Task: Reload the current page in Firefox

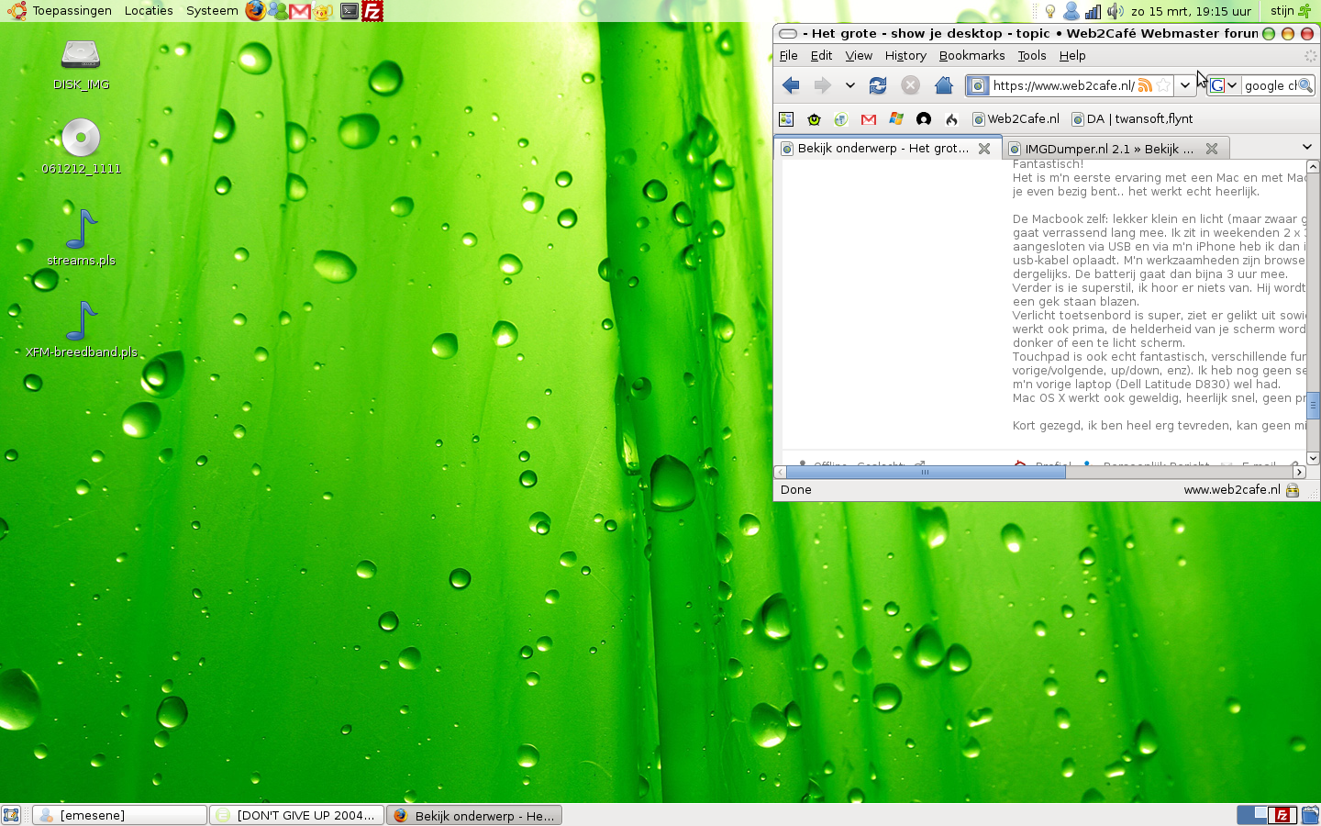Action: coord(878,85)
